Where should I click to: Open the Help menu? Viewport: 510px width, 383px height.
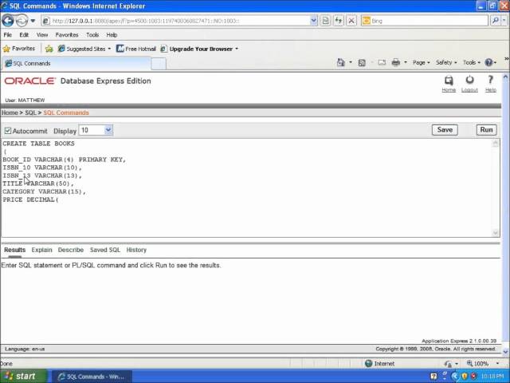tap(112, 35)
